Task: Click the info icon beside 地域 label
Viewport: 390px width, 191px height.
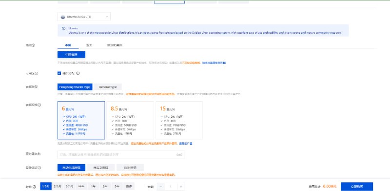Action: 34,45
